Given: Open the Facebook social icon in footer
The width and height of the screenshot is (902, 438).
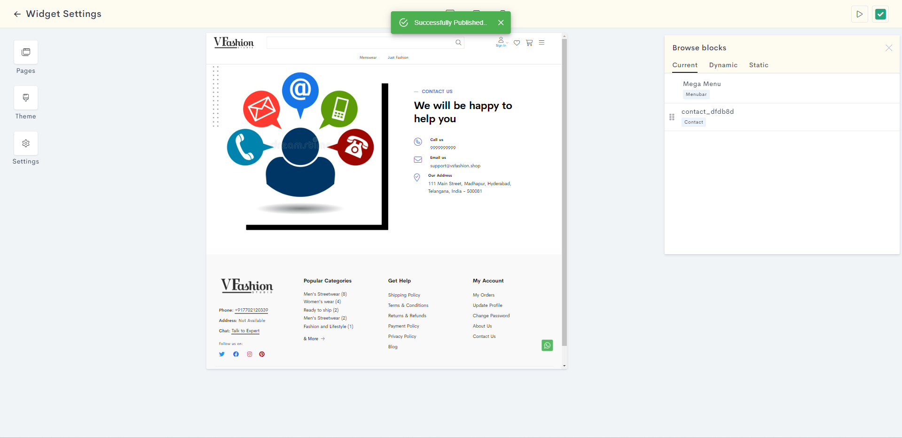Looking at the screenshot, I should pyautogui.click(x=236, y=354).
